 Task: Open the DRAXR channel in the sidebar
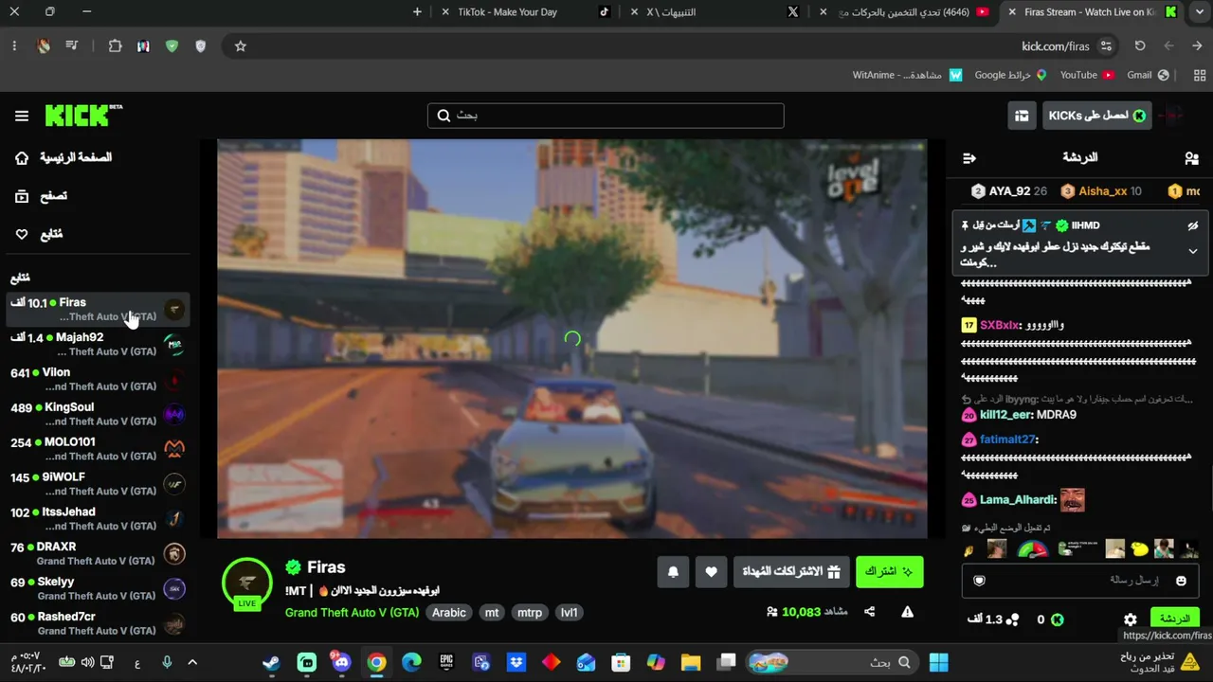(x=97, y=554)
